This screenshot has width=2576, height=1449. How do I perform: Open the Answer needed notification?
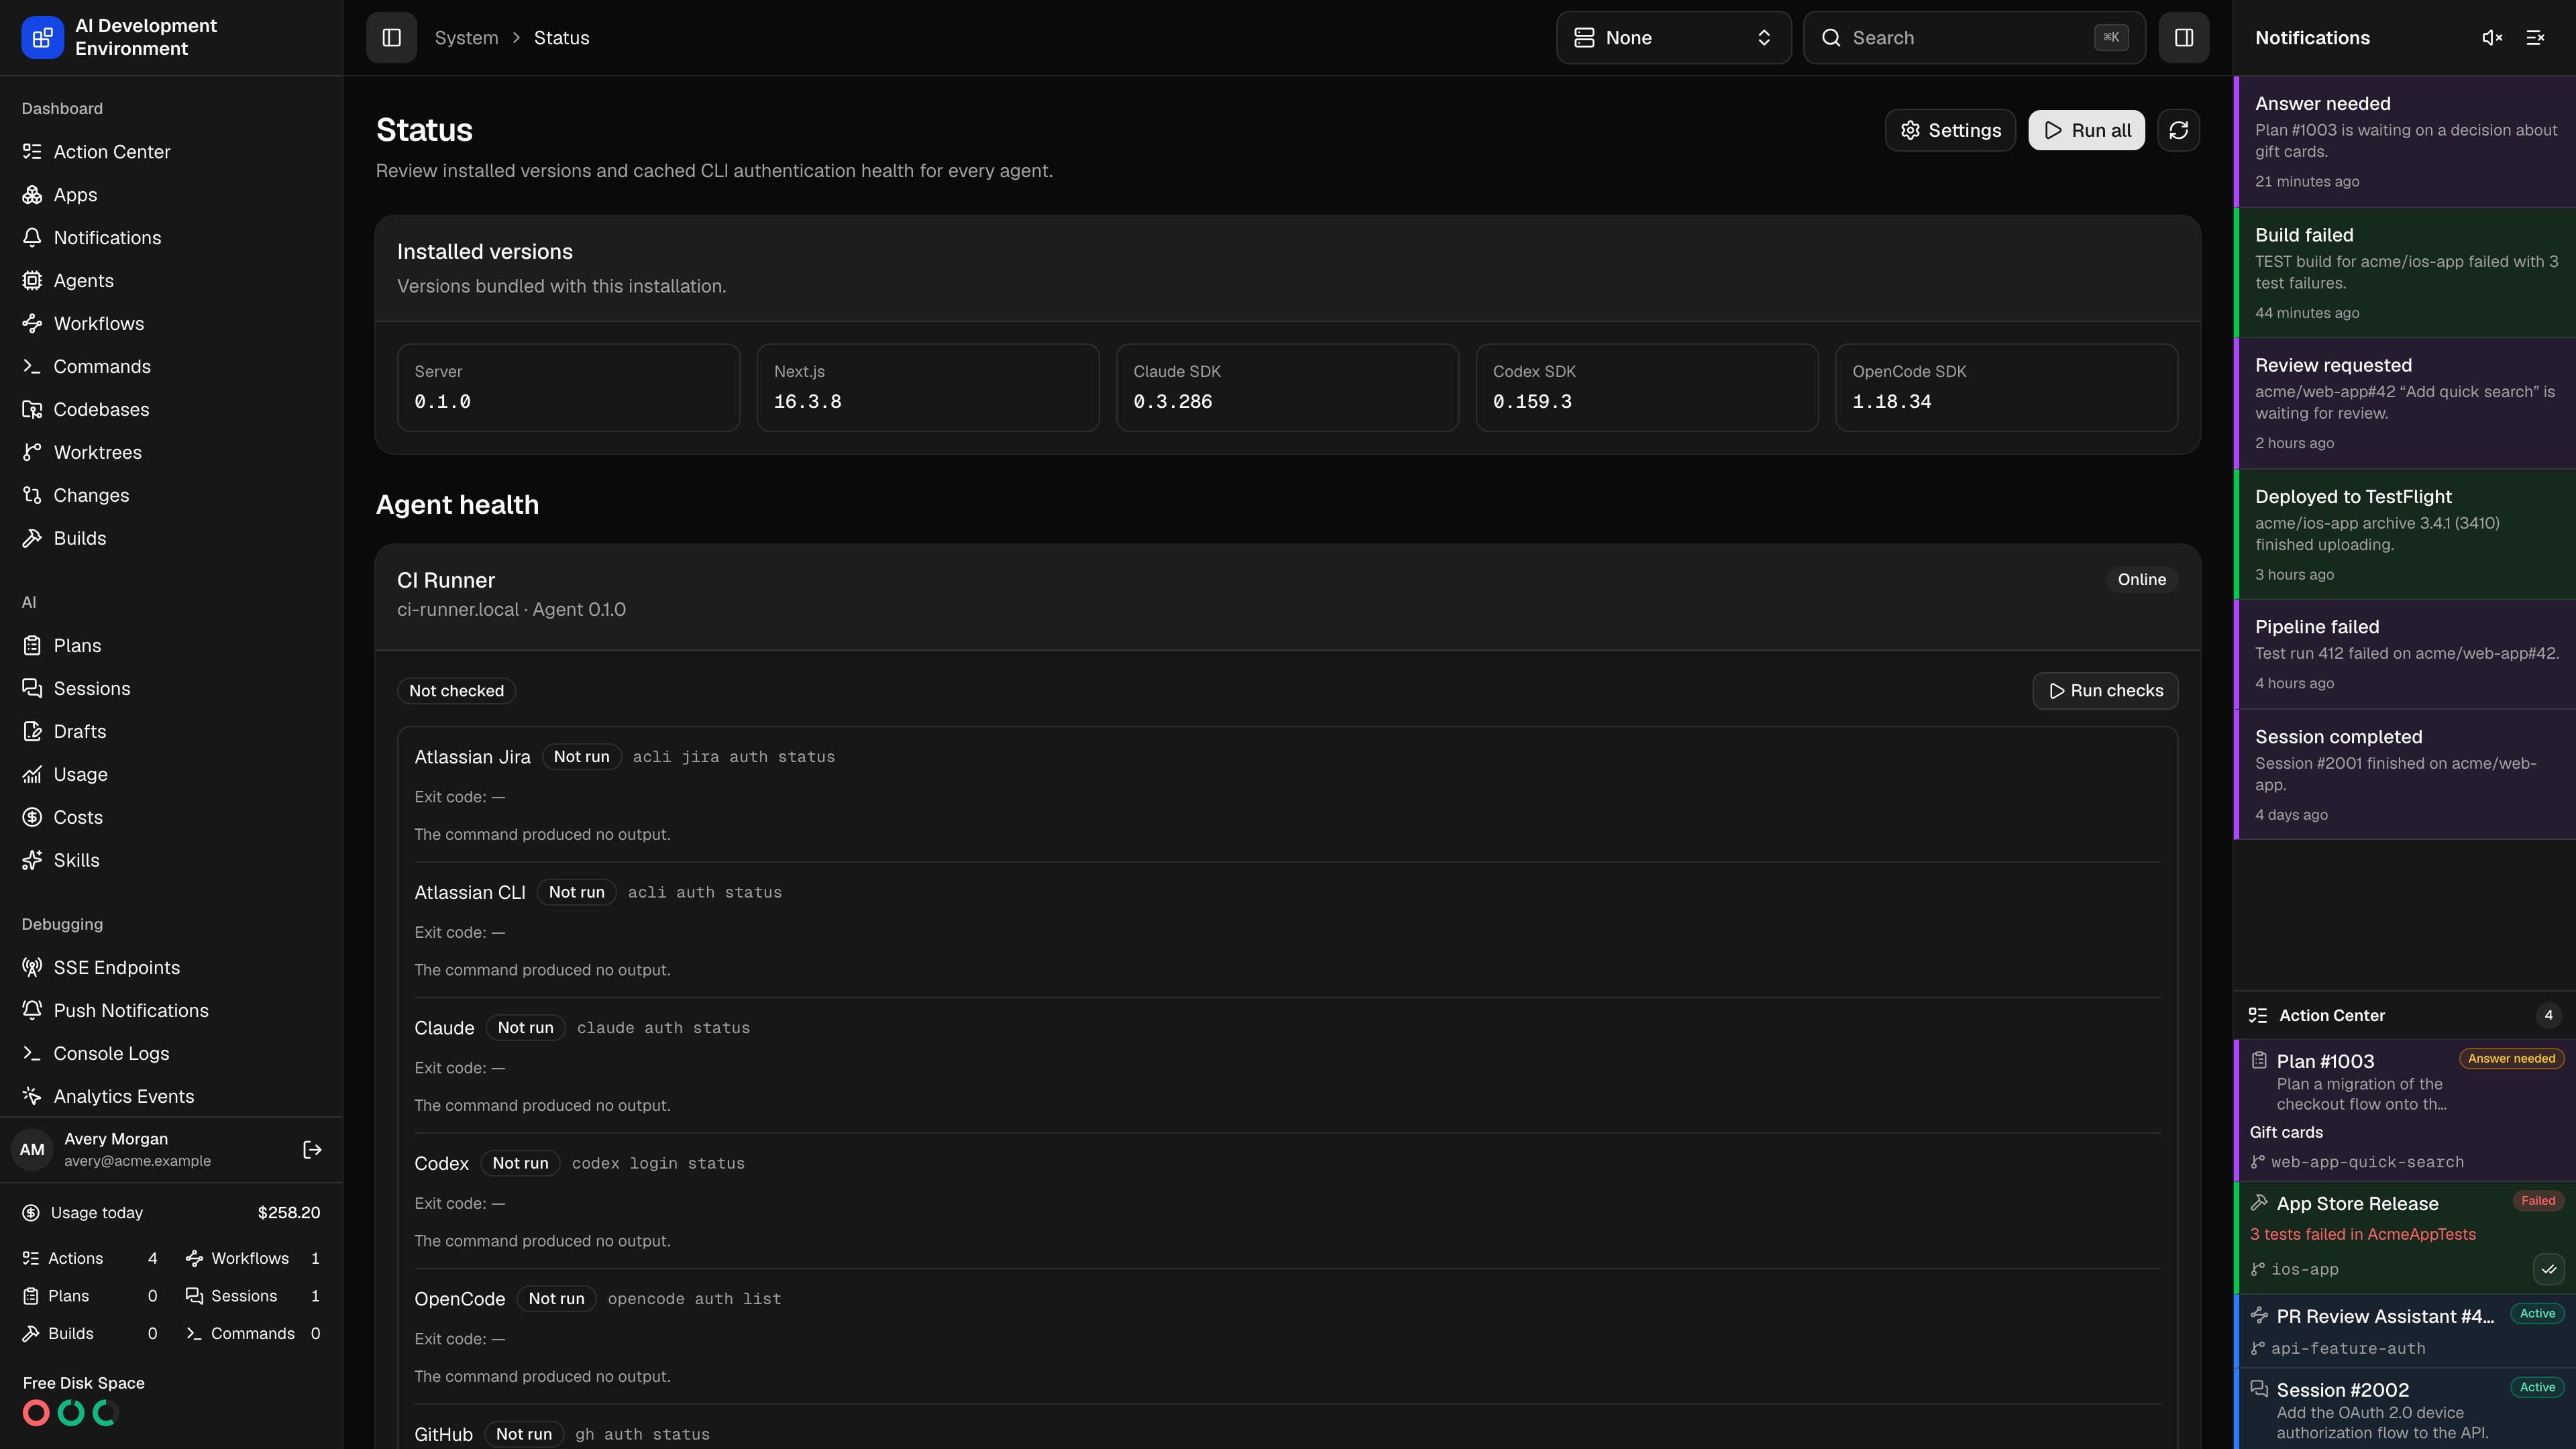pos(2405,141)
